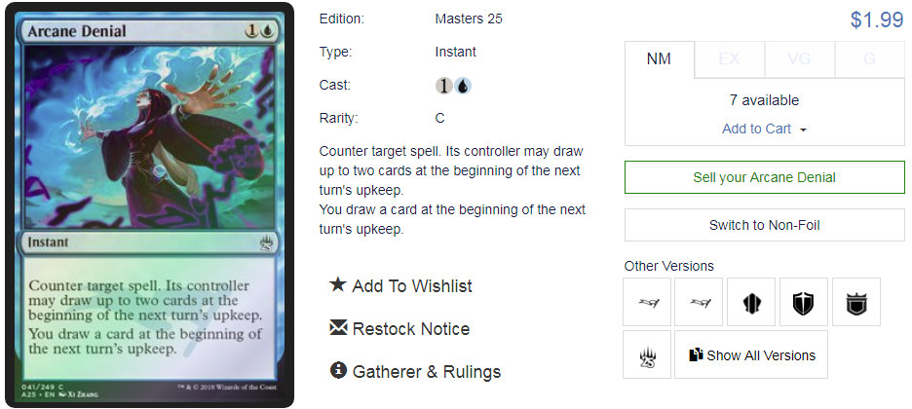Select the EX condition tab
912x409 pixels.
(x=730, y=59)
